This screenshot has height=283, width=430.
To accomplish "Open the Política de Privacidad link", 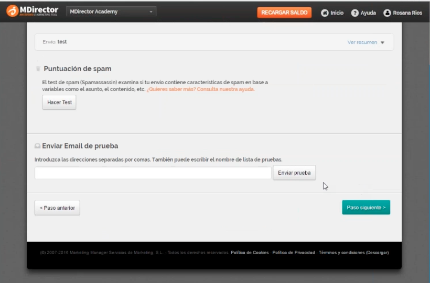I will [x=294, y=253].
